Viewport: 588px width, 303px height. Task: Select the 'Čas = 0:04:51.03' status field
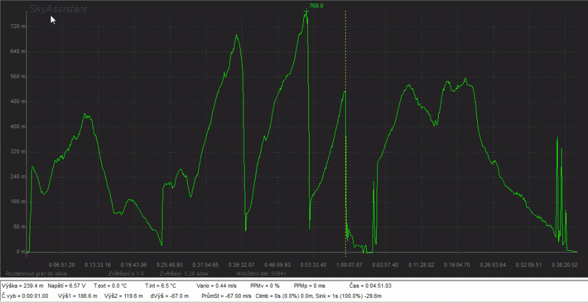tap(370, 285)
